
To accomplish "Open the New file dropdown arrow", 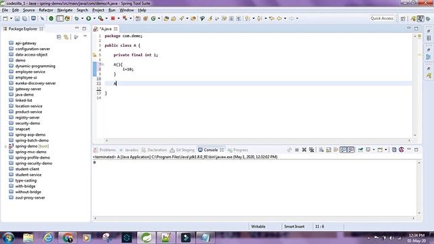I will pyautogui.click(x=11, y=18).
